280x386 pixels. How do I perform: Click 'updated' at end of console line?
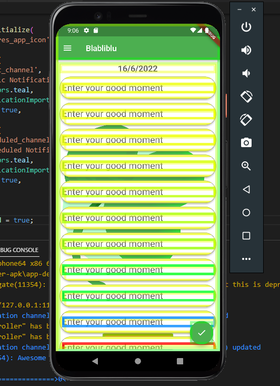pyautogui.click(x=246, y=348)
